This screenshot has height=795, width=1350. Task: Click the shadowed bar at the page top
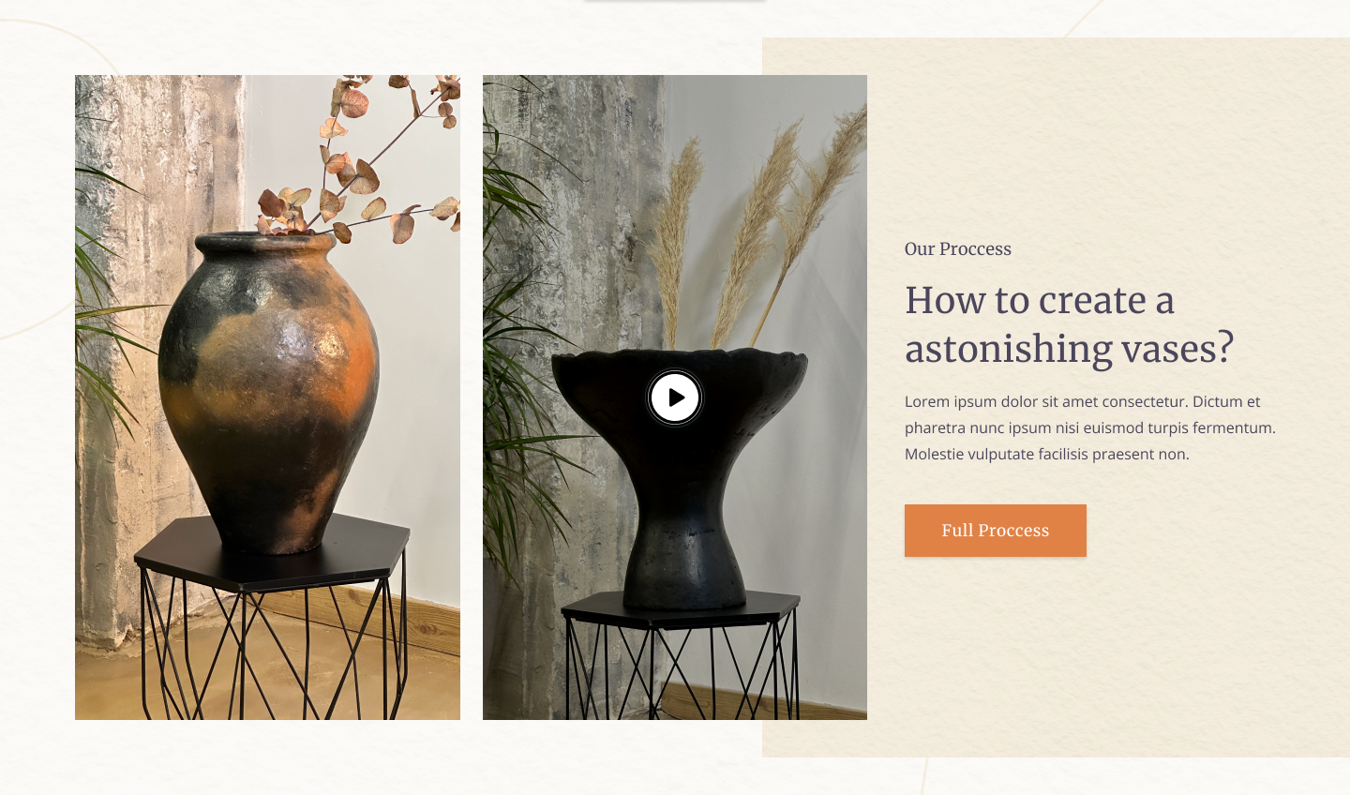pos(675,2)
